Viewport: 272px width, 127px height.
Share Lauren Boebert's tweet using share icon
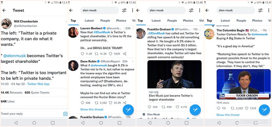tap(124, 54)
